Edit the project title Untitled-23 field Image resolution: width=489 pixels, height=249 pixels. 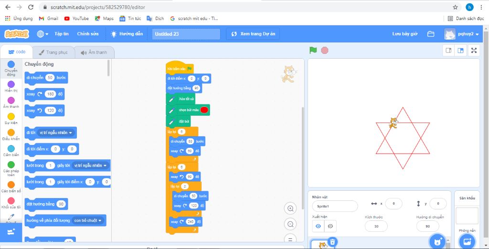click(x=186, y=34)
